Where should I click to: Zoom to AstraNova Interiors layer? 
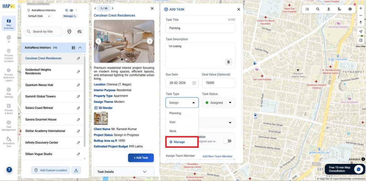pos(66,10)
